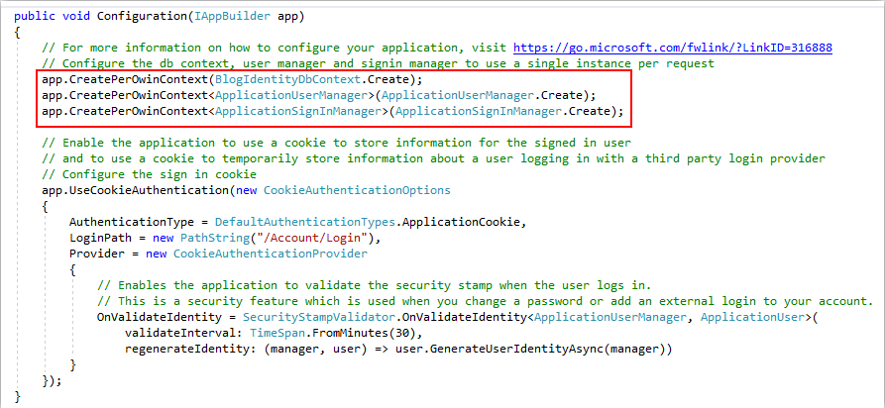Click comment 'and to use a cookie to temporarily'
885x408 pixels.
click(x=433, y=158)
